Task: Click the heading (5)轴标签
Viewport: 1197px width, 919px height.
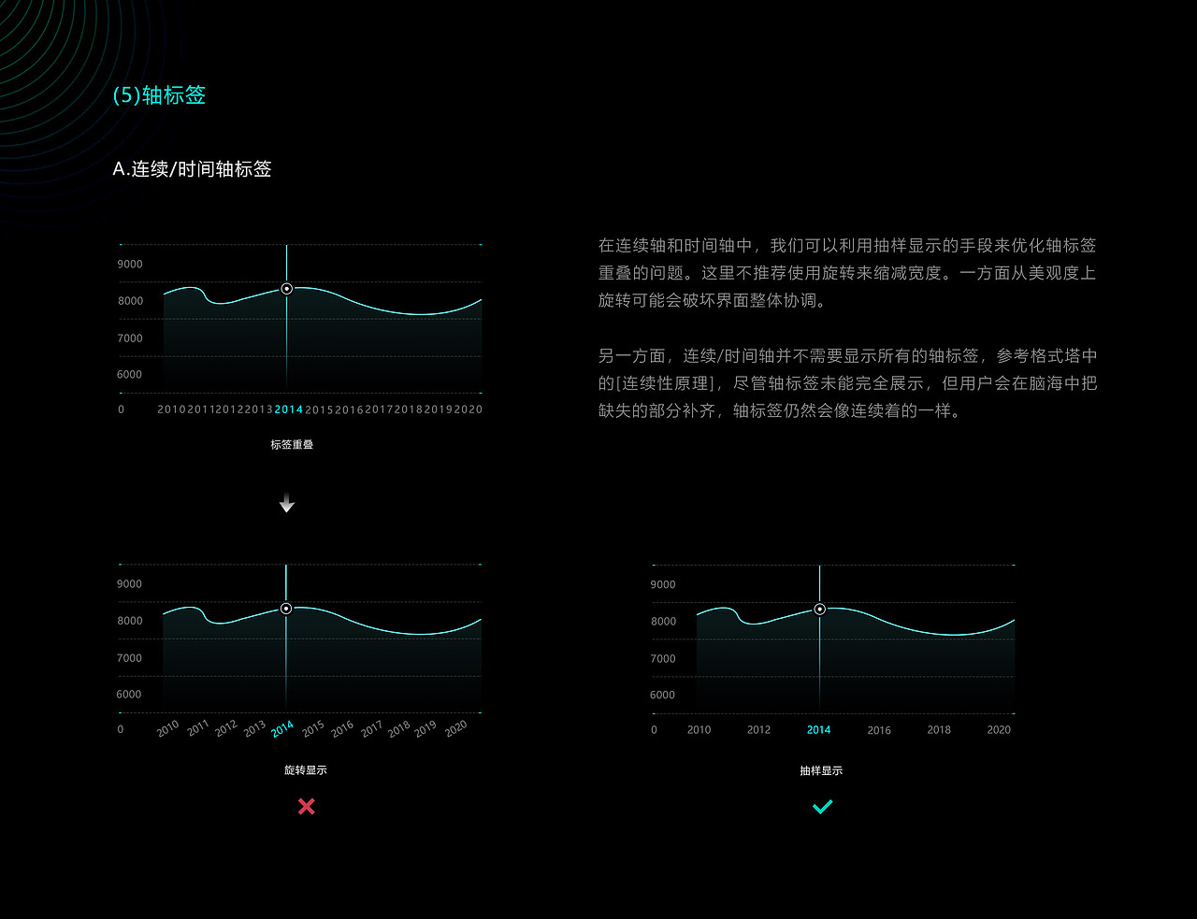Action: pyautogui.click(x=159, y=95)
